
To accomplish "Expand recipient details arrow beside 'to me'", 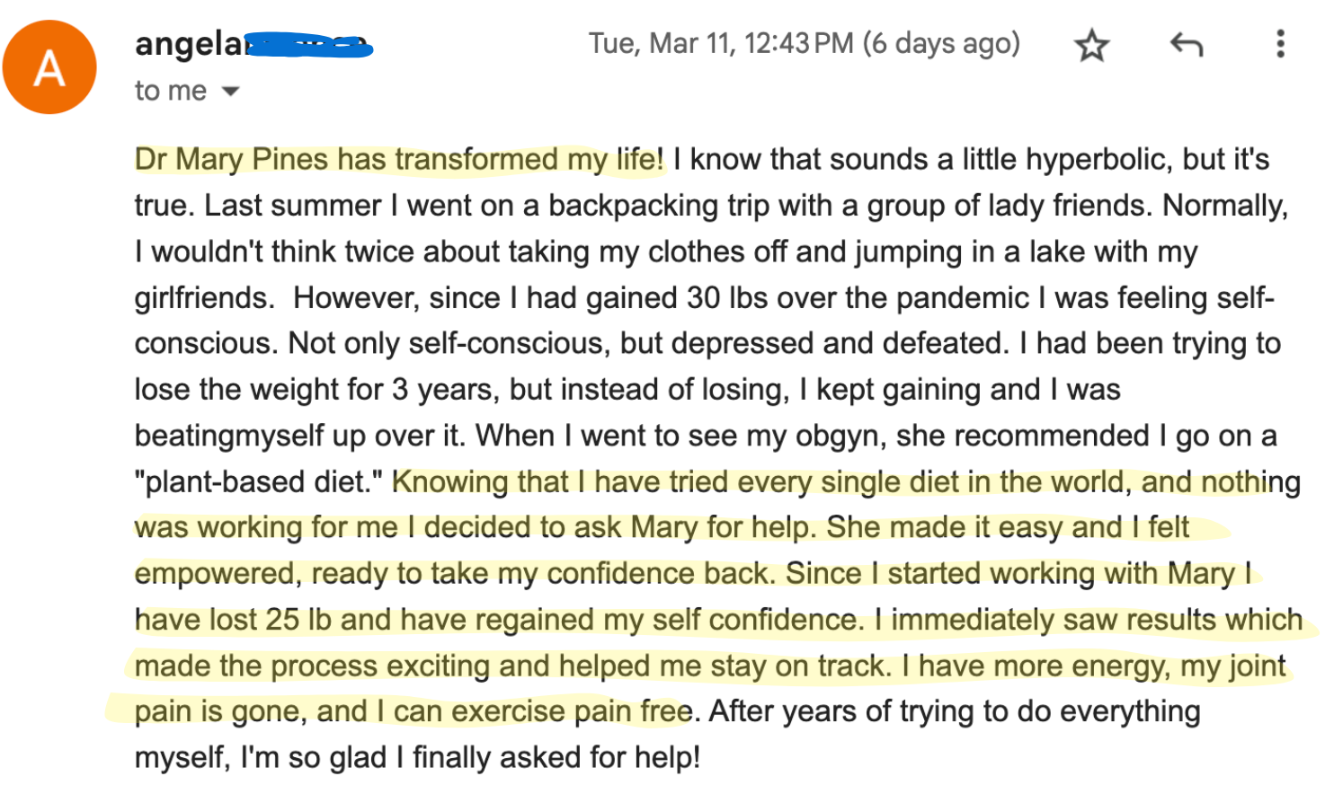I will click(231, 92).
